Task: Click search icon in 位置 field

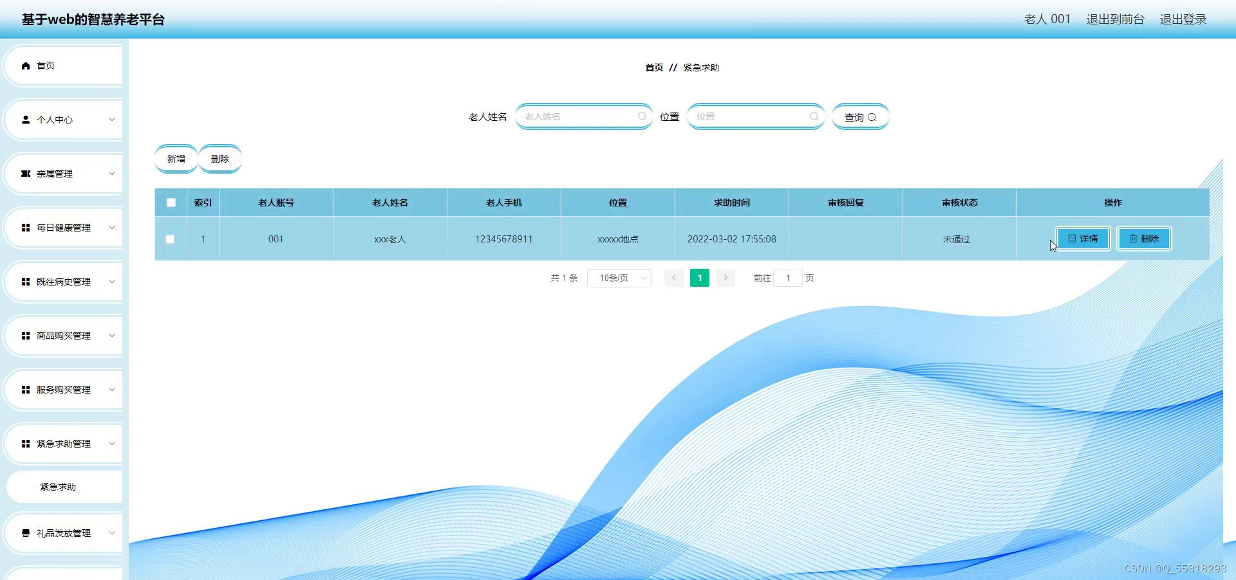Action: point(814,116)
